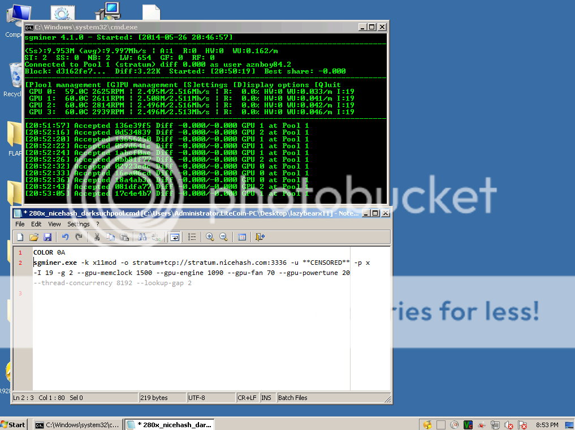Click the Paste clipboard icon

point(124,237)
